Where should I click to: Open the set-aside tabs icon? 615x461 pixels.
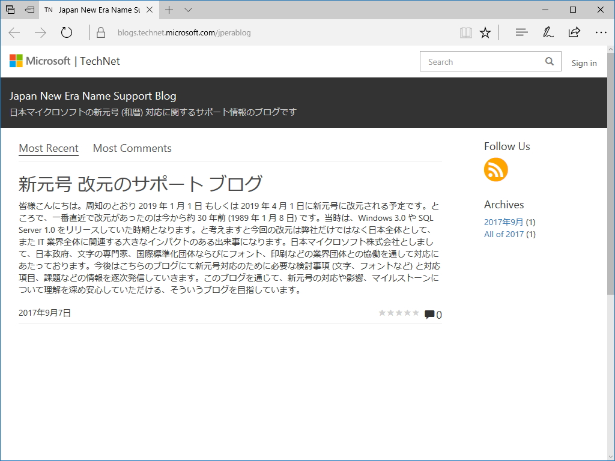(x=30, y=10)
